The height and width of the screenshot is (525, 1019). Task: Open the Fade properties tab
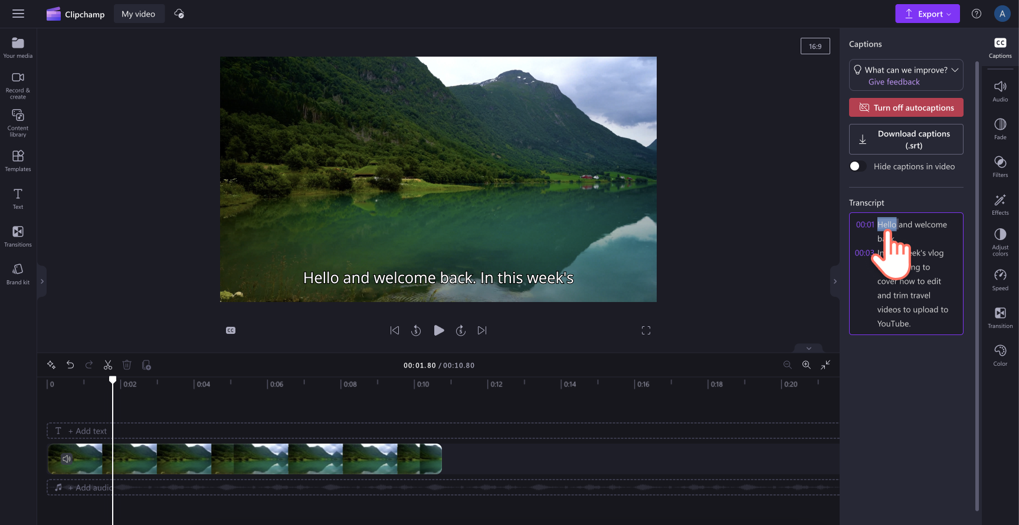[x=1000, y=129]
